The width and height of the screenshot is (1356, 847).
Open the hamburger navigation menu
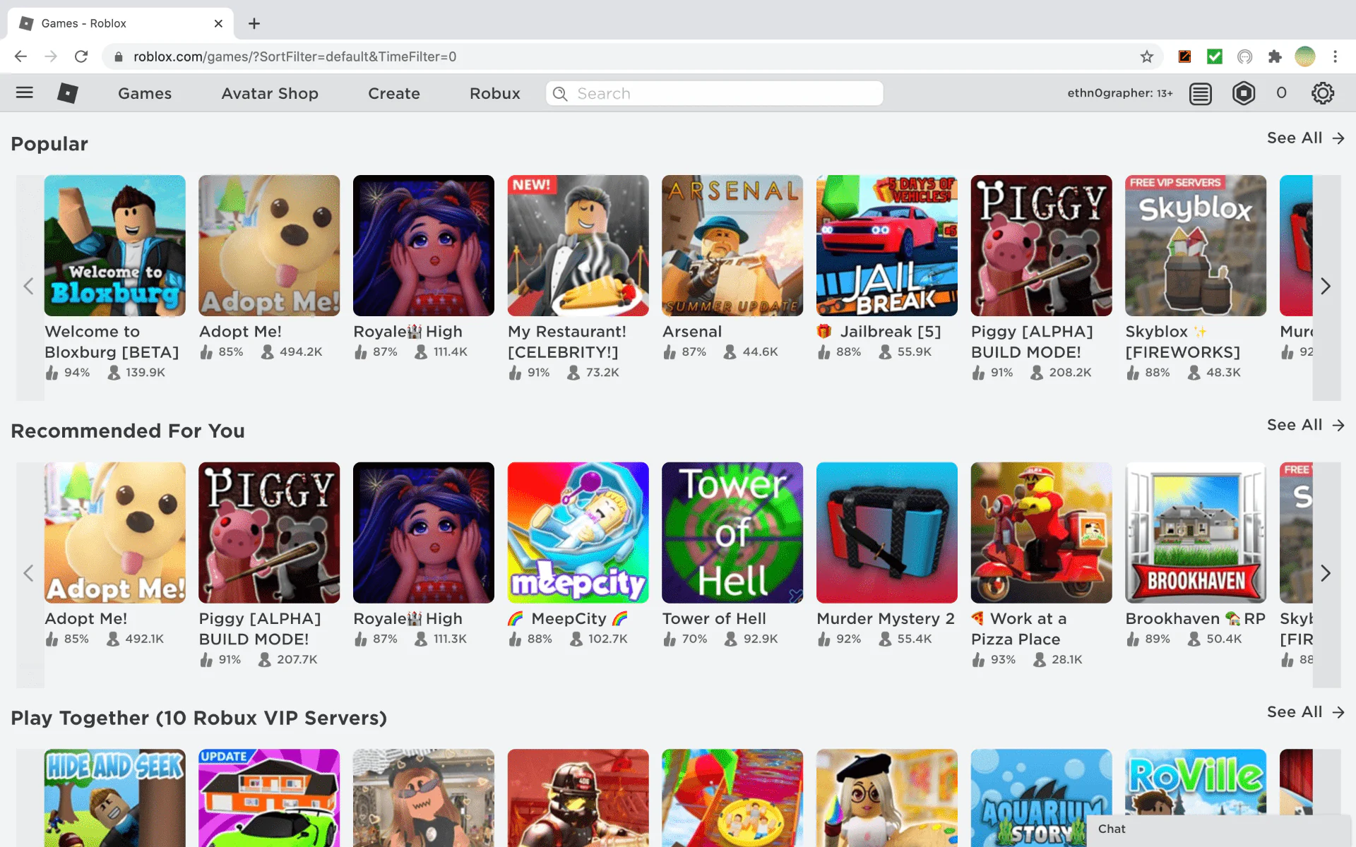tap(25, 92)
